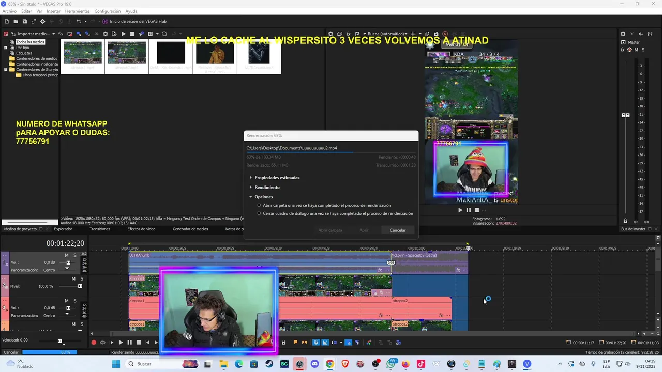This screenshot has width=662, height=372.
Task: Adjust track 1 volume slider
Action: coord(68,262)
